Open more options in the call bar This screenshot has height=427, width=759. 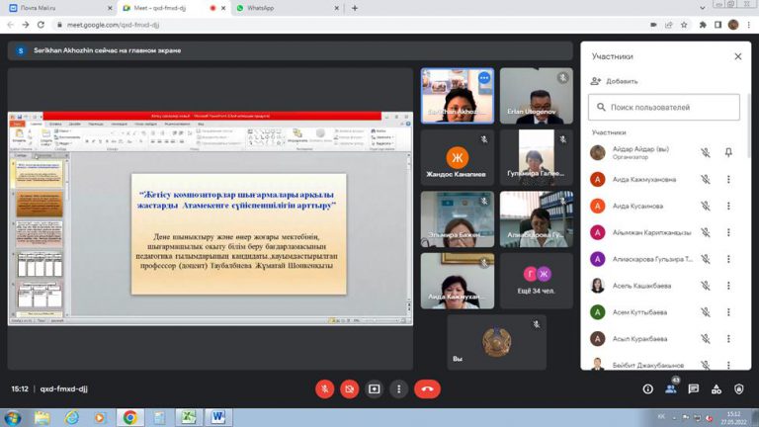(398, 389)
